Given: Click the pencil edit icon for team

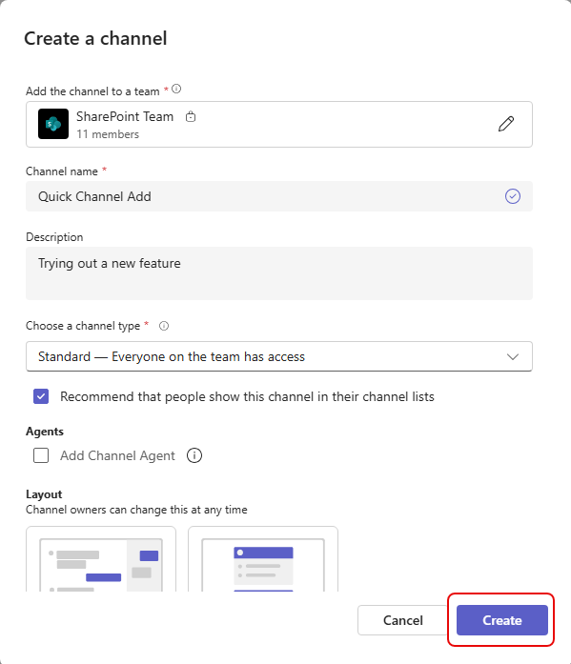Looking at the screenshot, I should (506, 124).
